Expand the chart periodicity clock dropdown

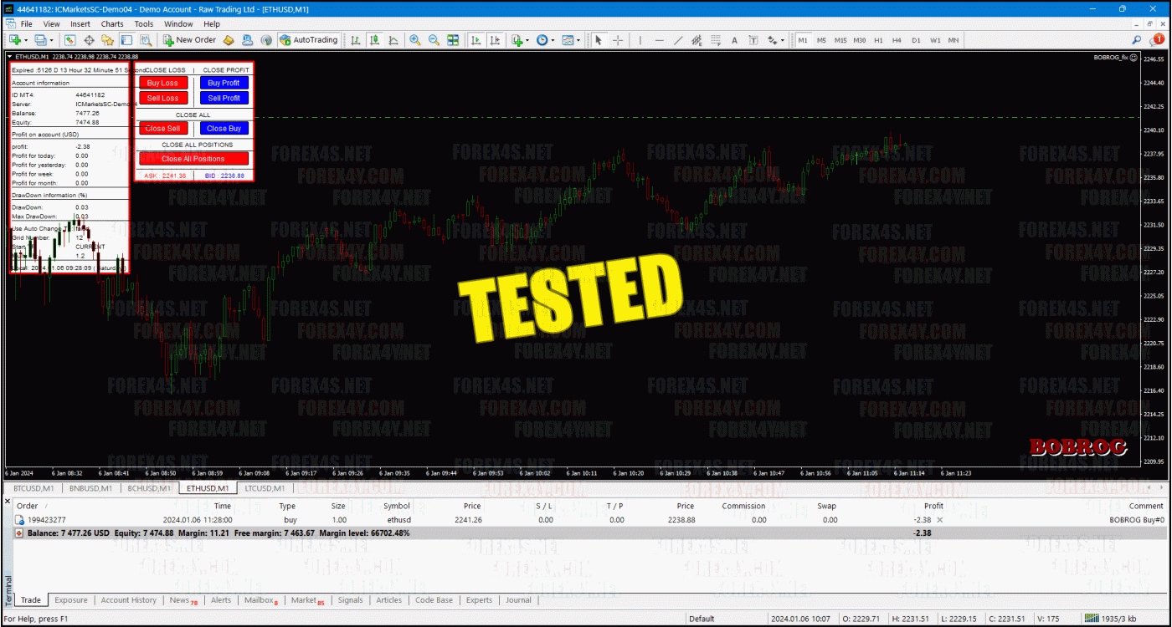[x=553, y=39]
